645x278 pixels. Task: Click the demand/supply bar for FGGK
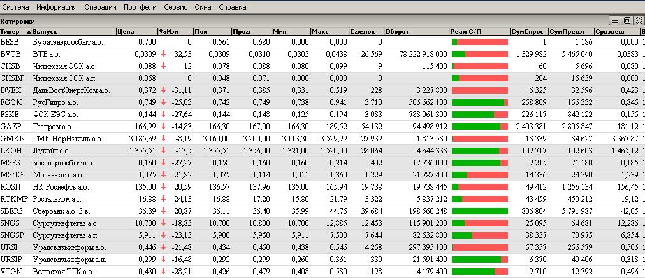[480, 102]
